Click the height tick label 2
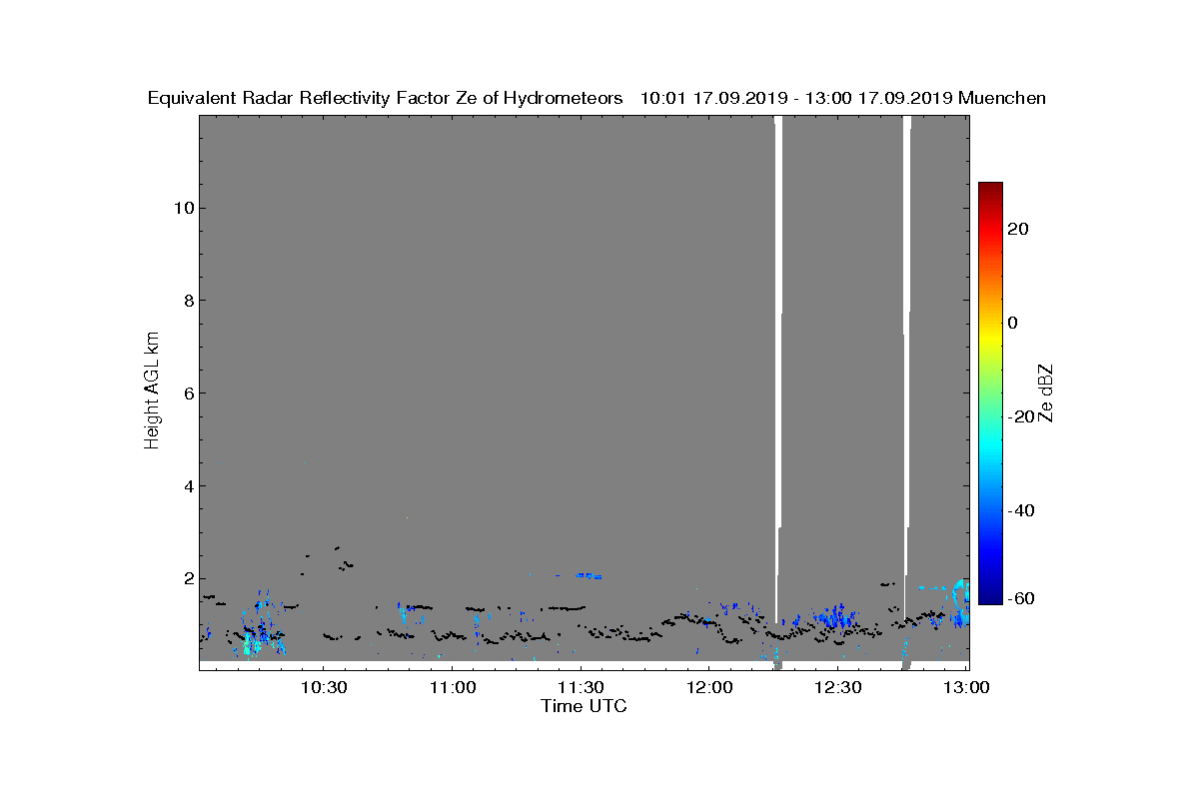The image size is (1199, 799). pos(187,578)
